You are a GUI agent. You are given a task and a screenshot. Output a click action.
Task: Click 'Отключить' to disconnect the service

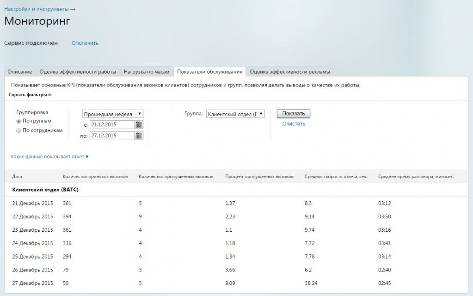click(x=85, y=43)
